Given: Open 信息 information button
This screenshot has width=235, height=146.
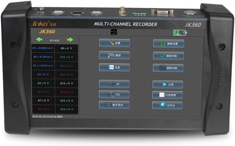Looking at the screenshot, I should coord(114,67).
